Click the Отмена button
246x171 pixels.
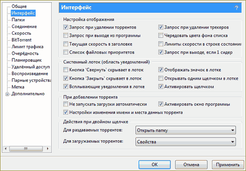point(191,165)
